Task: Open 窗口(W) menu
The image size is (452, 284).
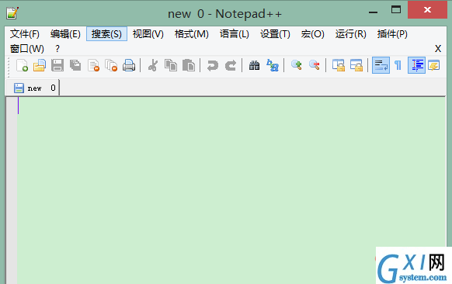Action: [27, 48]
